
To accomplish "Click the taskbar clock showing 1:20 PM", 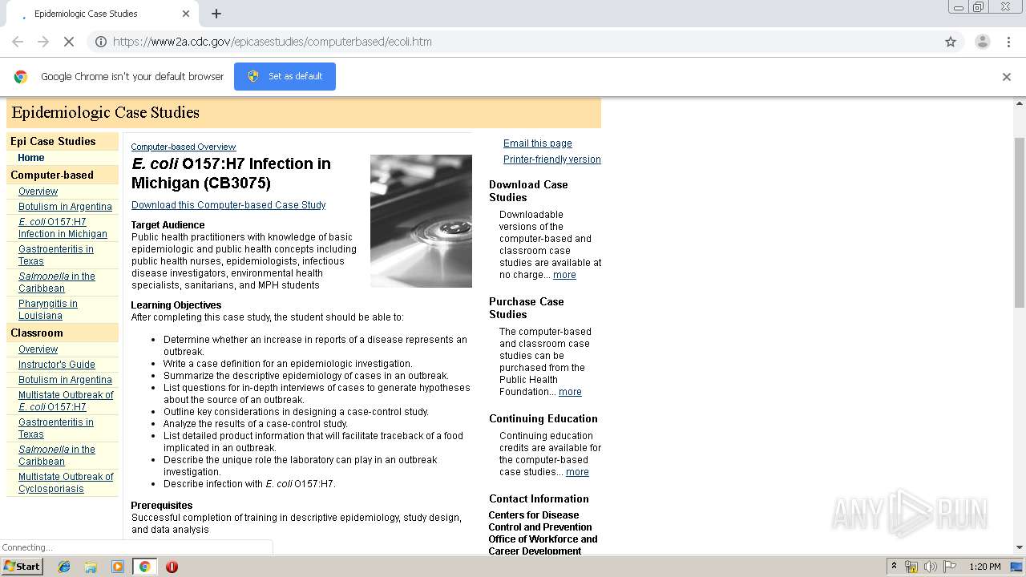I will click(x=985, y=567).
